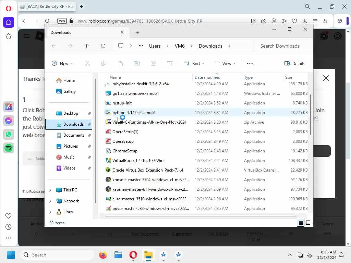Switch to details list view toggle

point(301,223)
